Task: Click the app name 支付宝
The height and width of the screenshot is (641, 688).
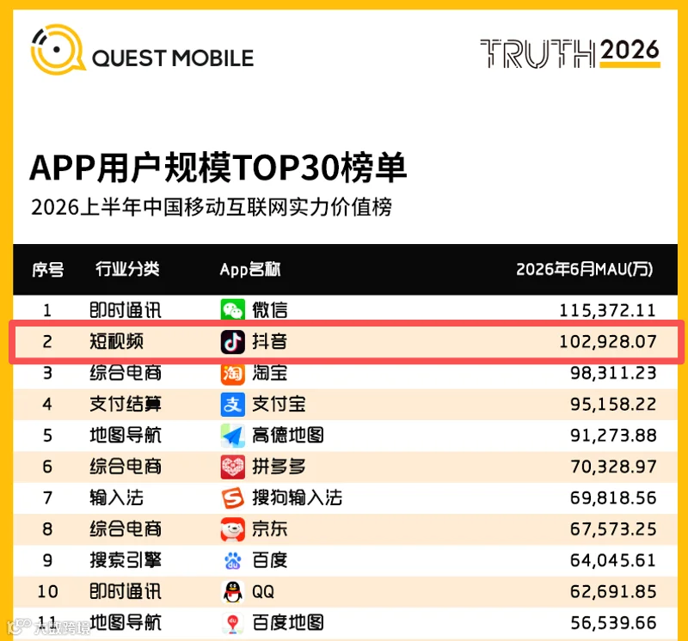Action: (279, 404)
